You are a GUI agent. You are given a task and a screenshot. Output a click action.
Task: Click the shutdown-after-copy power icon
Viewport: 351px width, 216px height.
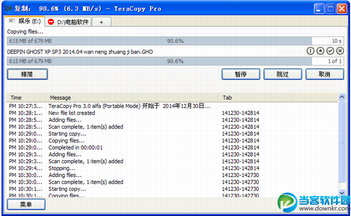[310, 51]
